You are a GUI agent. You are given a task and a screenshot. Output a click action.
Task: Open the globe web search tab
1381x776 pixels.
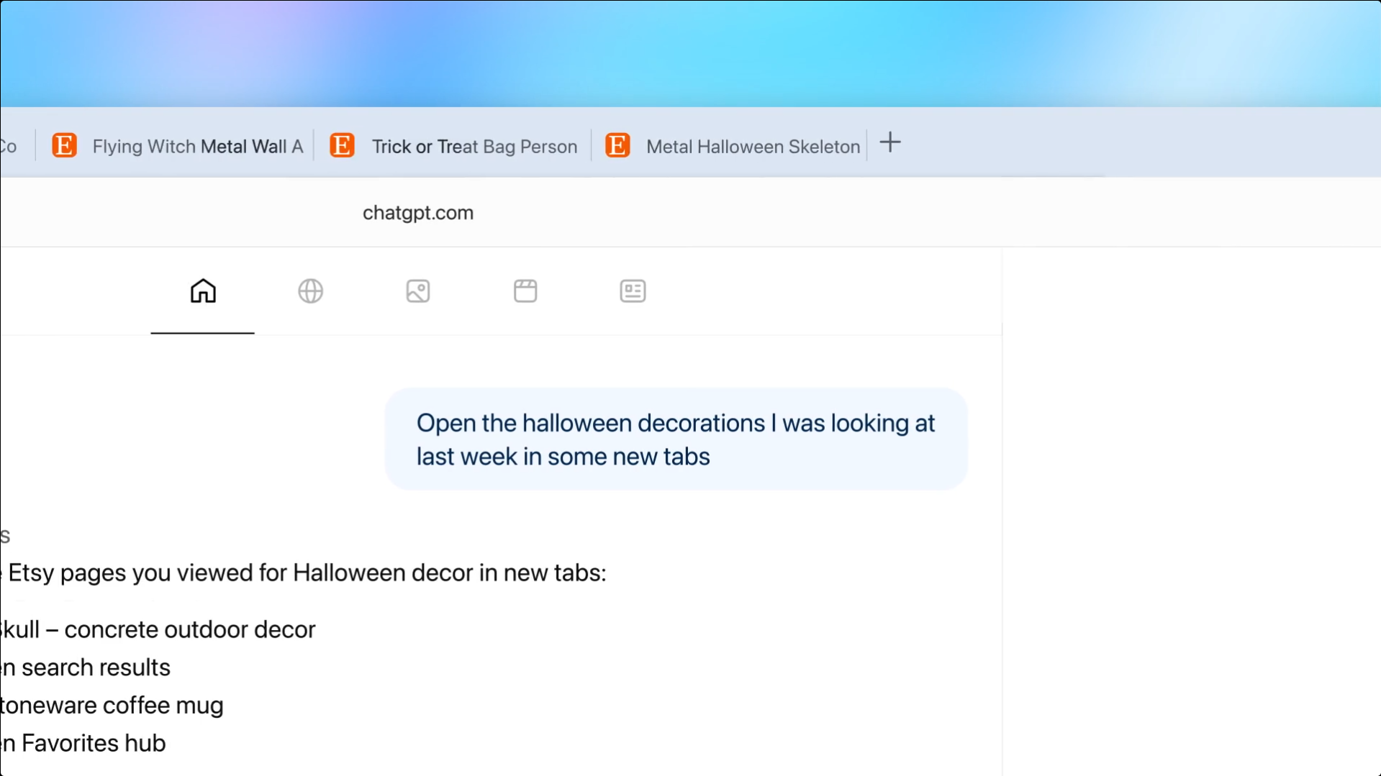pos(310,291)
